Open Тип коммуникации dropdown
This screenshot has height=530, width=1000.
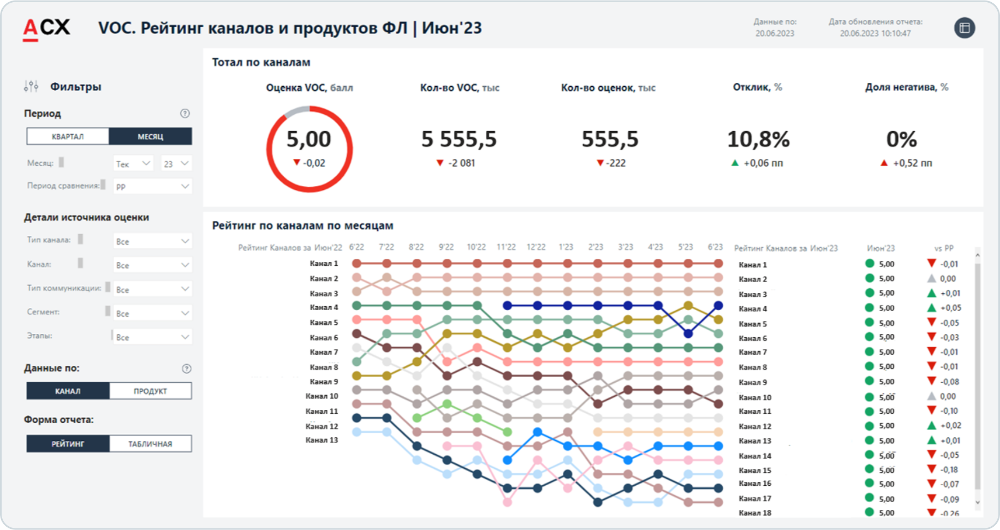click(x=152, y=289)
